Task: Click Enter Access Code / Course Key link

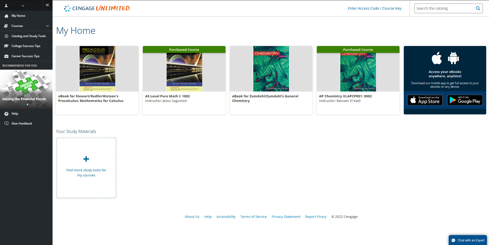Action: (374, 8)
